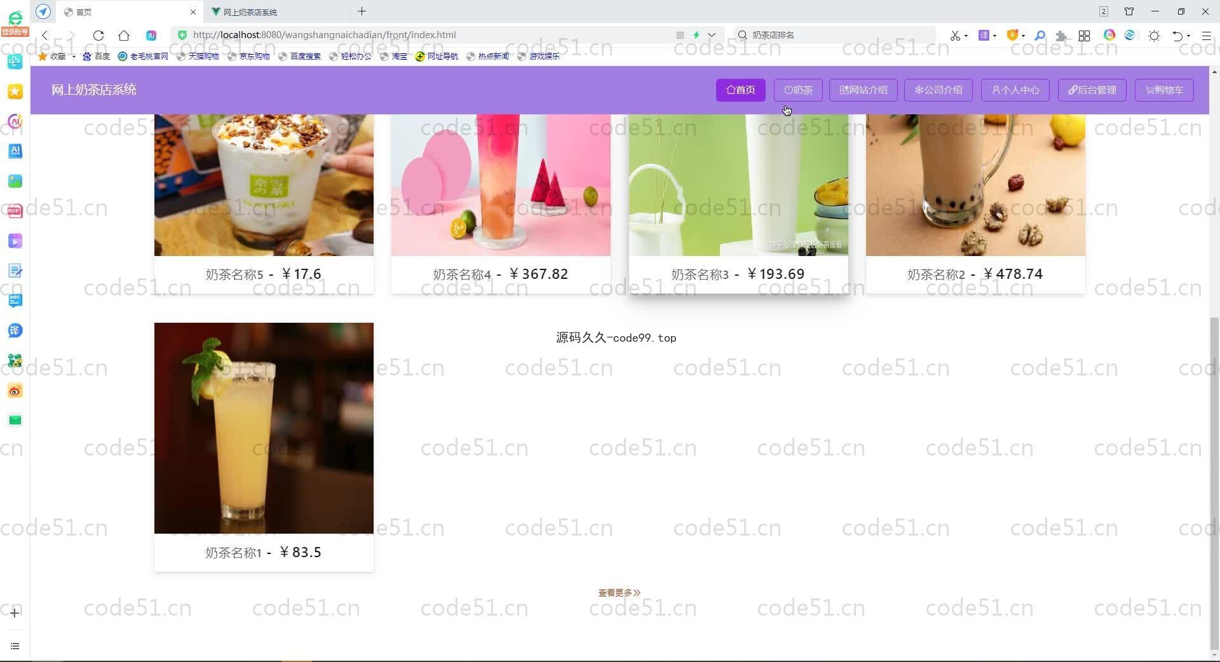The height and width of the screenshot is (662, 1220).
Task: Click the green security shield in address bar
Action: (x=182, y=35)
